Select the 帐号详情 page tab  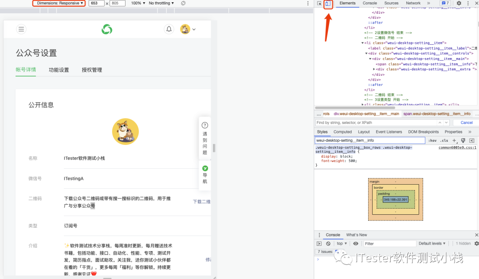26,70
